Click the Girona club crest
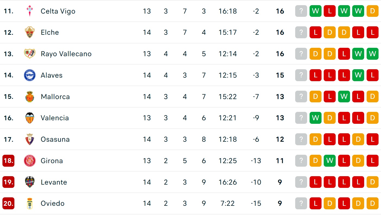The height and width of the screenshot is (215, 381). [x=30, y=161]
